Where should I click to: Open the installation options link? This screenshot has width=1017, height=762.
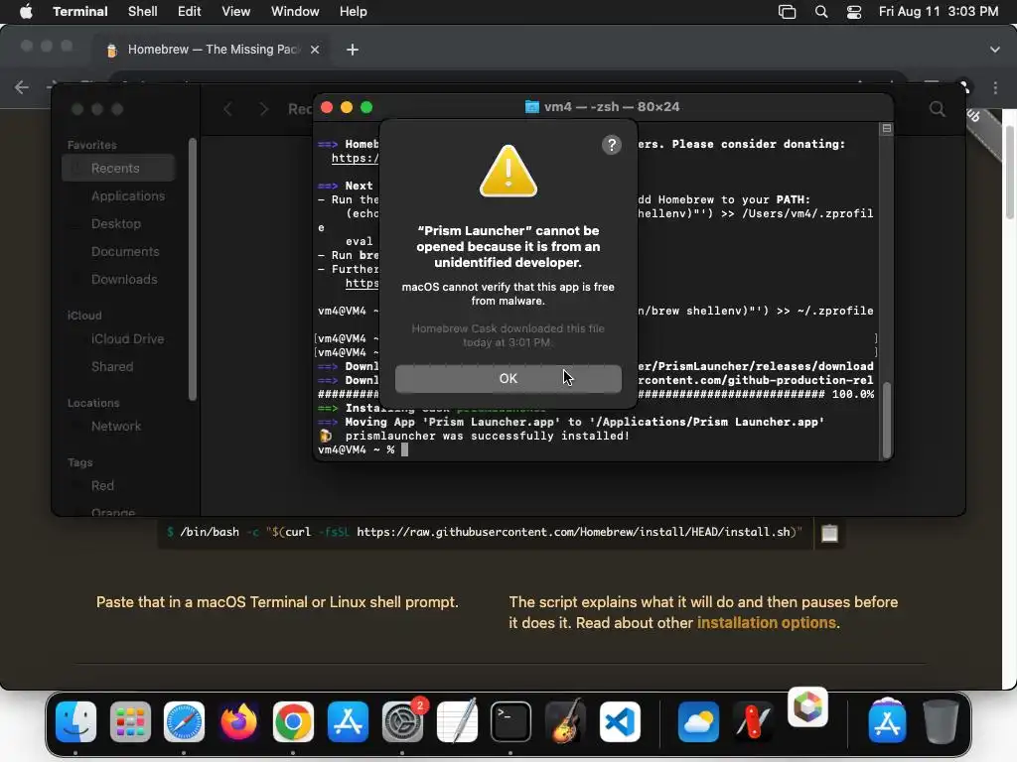pyautogui.click(x=766, y=623)
